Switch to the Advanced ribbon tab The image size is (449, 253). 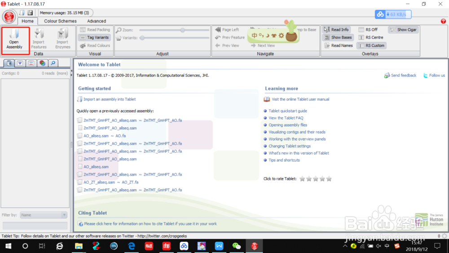point(97,21)
